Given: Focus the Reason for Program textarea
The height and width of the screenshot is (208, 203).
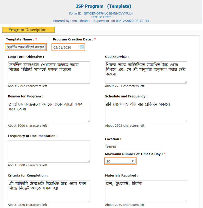Looking at the screenshot, I should click(x=49, y=112).
